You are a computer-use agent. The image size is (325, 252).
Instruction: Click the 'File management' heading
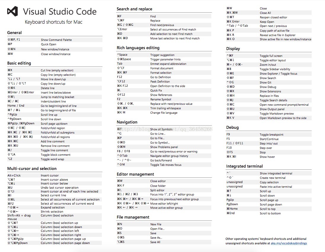tap(133, 217)
